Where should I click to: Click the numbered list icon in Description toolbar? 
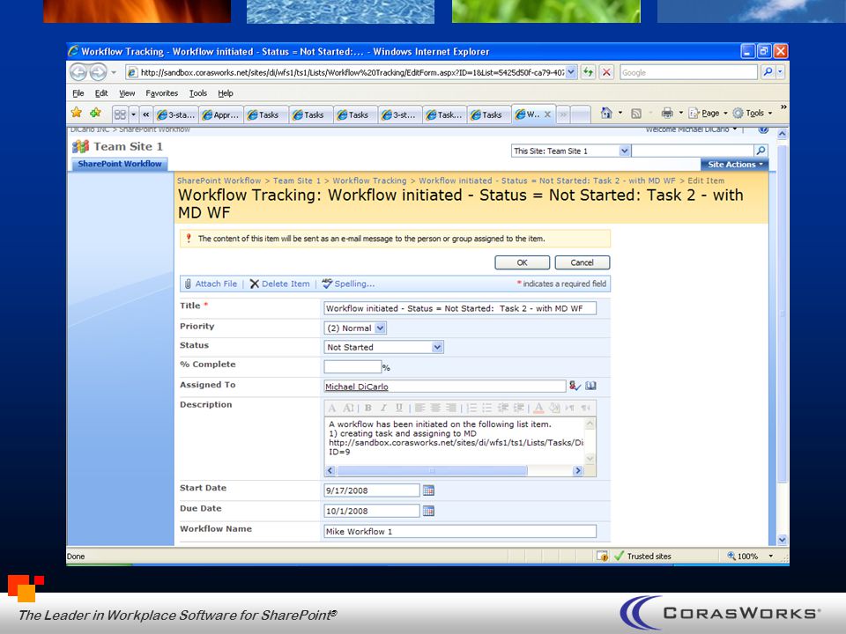point(471,408)
